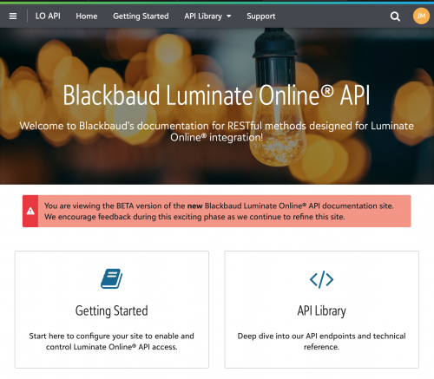Open the hamburger menu icon
Screen dimensions: 434x379
point(13,16)
